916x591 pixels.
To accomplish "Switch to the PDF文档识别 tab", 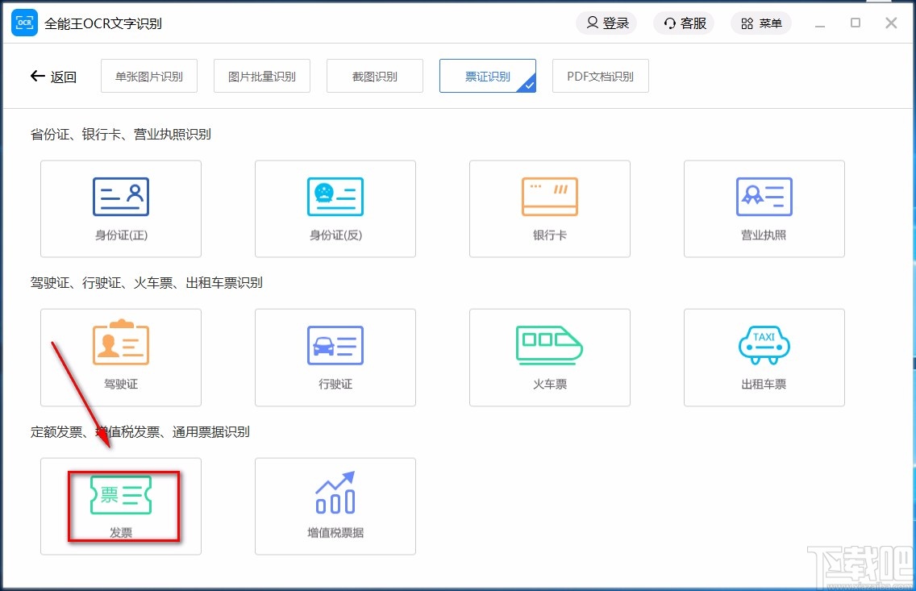I will pyautogui.click(x=600, y=75).
